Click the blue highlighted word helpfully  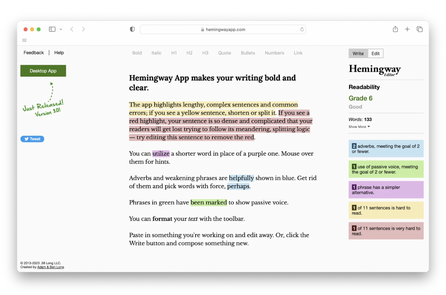point(241,178)
